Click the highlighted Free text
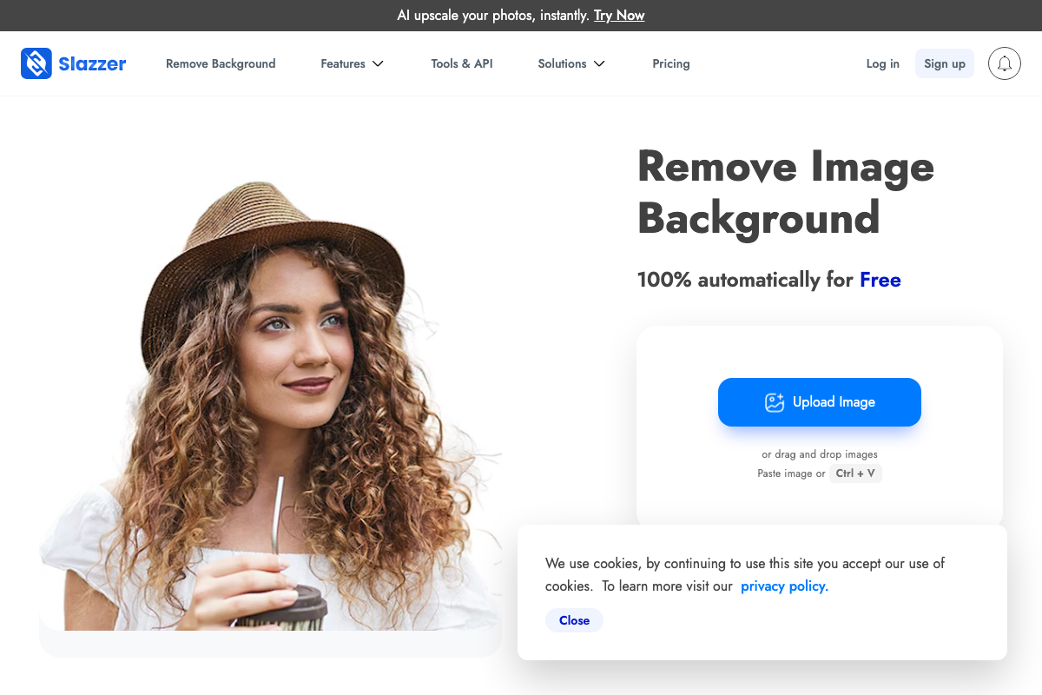Image resolution: width=1042 pixels, height=695 pixels. tap(880, 280)
